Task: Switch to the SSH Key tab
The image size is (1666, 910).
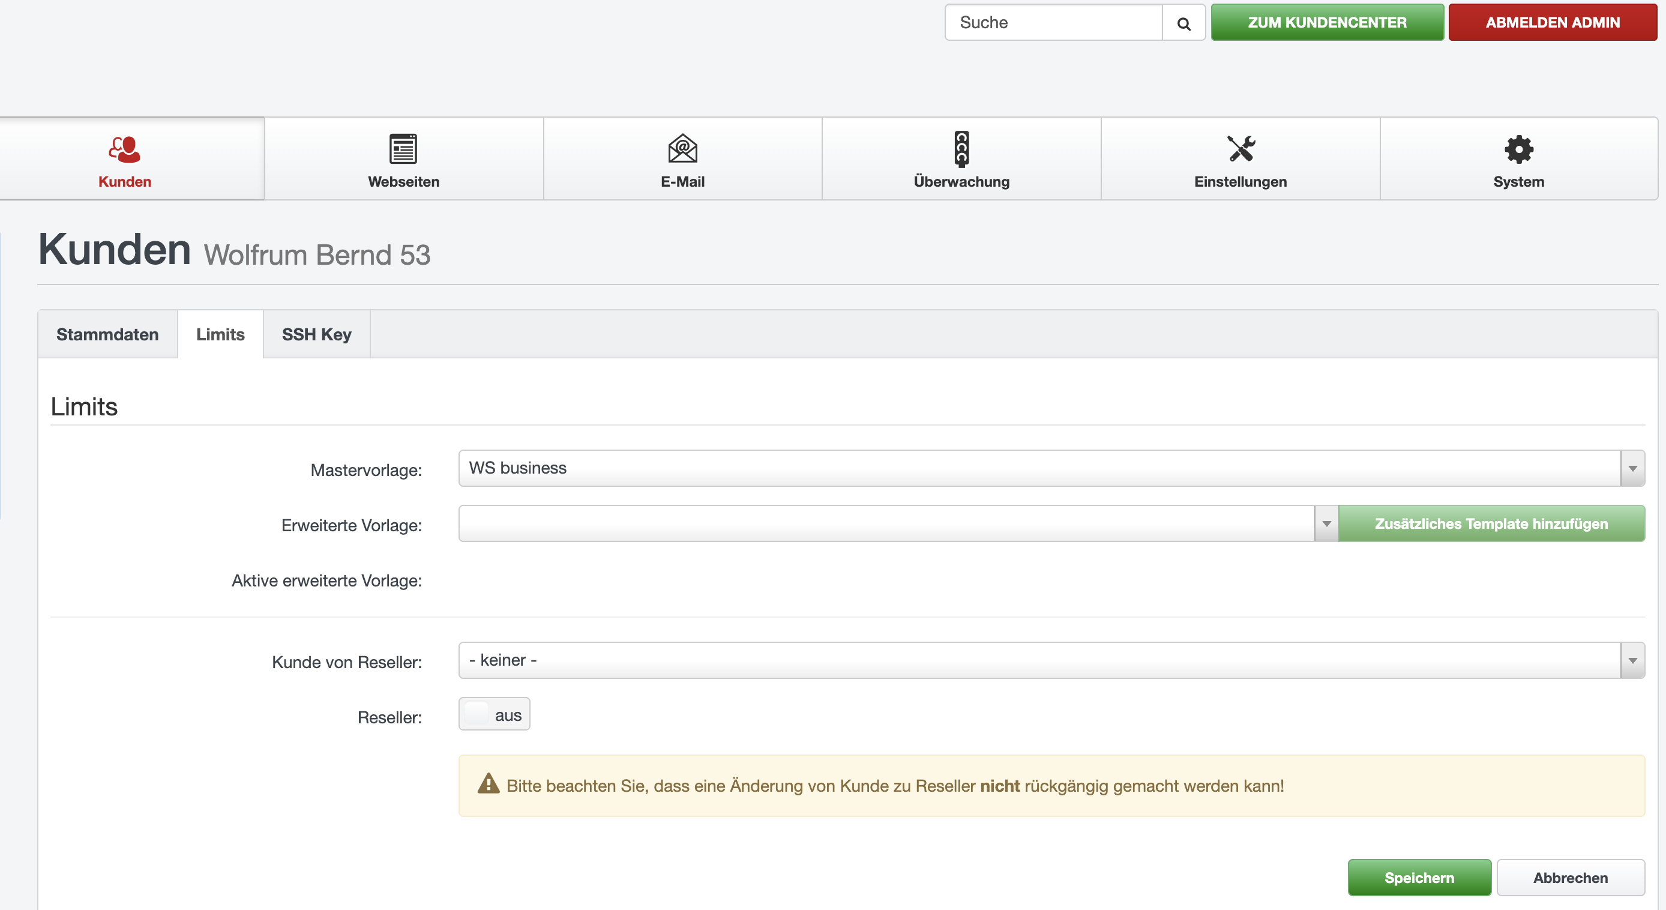Action: (x=316, y=334)
